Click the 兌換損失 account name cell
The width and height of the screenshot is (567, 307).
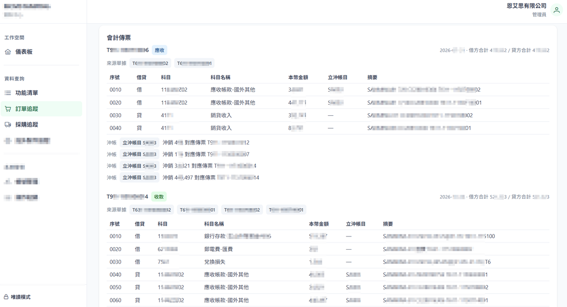[215, 262]
